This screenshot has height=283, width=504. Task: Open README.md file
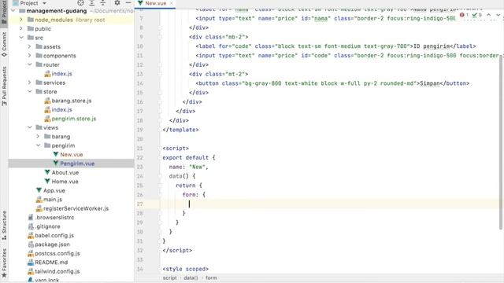(x=51, y=262)
